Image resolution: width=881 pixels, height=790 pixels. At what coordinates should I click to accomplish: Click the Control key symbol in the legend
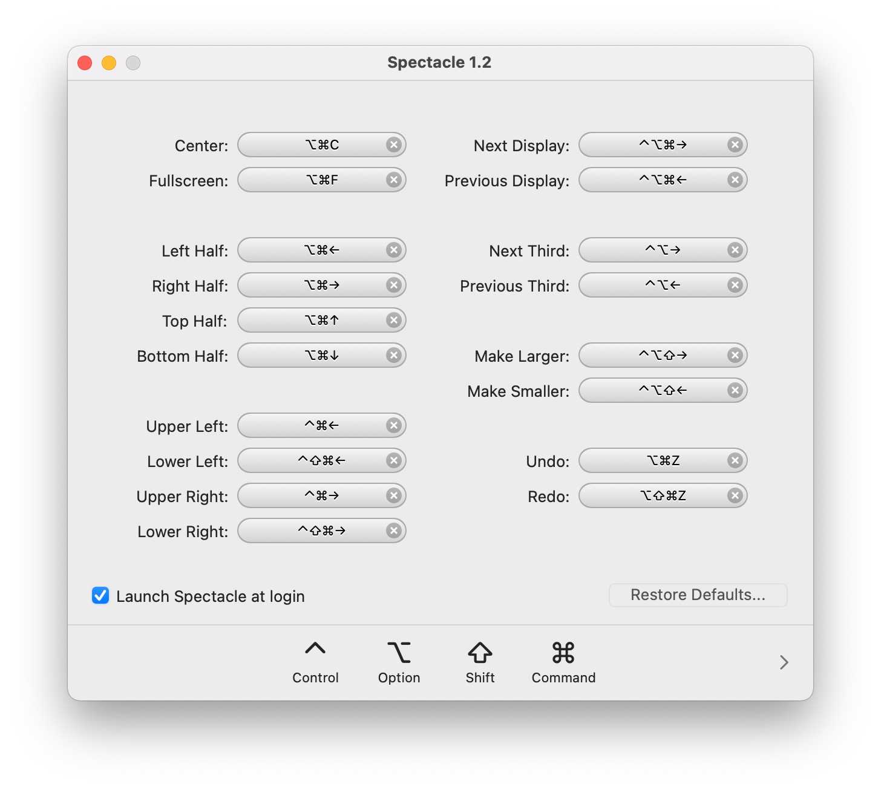tap(315, 649)
